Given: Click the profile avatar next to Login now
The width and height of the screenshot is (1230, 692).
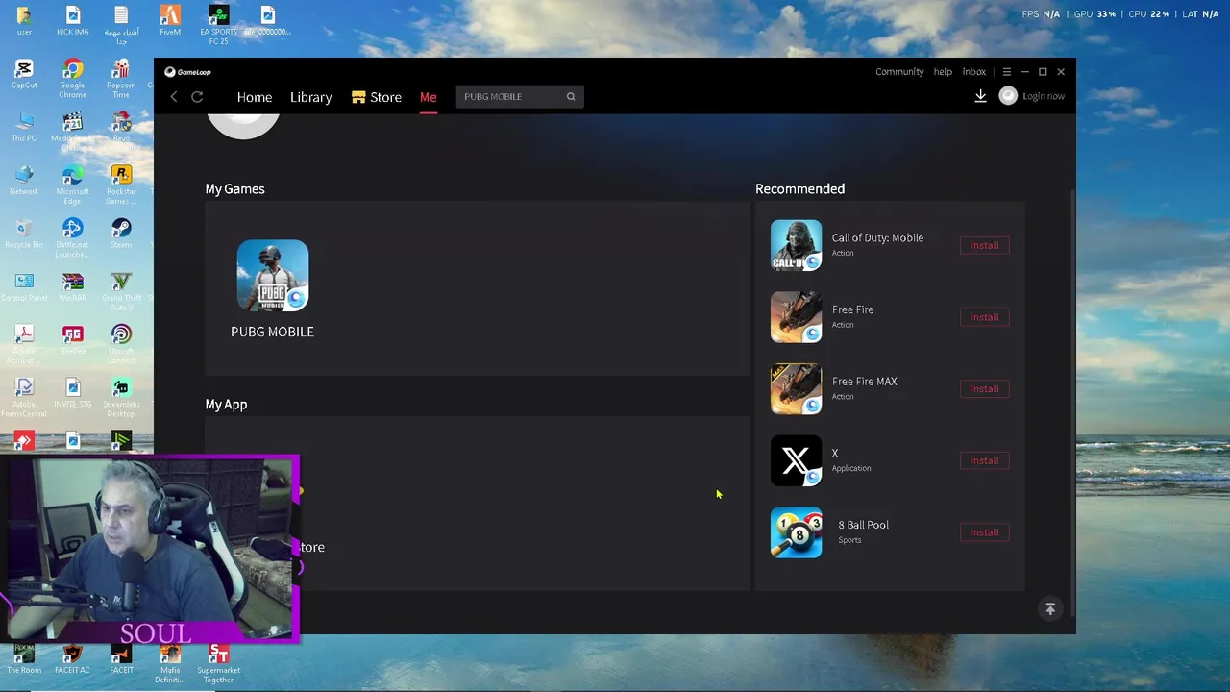Looking at the screenshot, I should pos(1008,96).
